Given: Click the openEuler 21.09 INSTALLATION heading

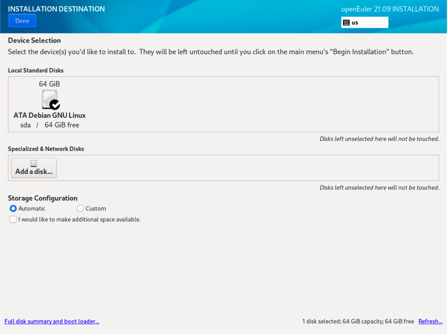Looking at the screenshot, I should click(390, 9).
